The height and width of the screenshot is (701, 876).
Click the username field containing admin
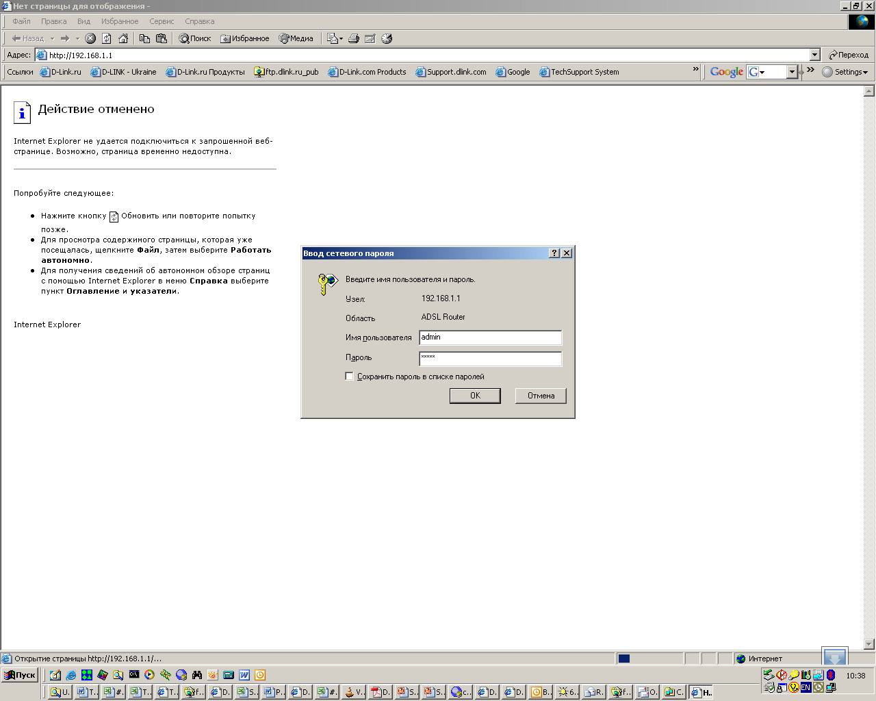click(x=490, y=337)
